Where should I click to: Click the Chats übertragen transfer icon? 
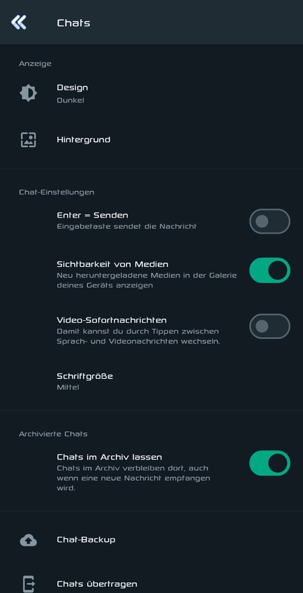[28, 584]
